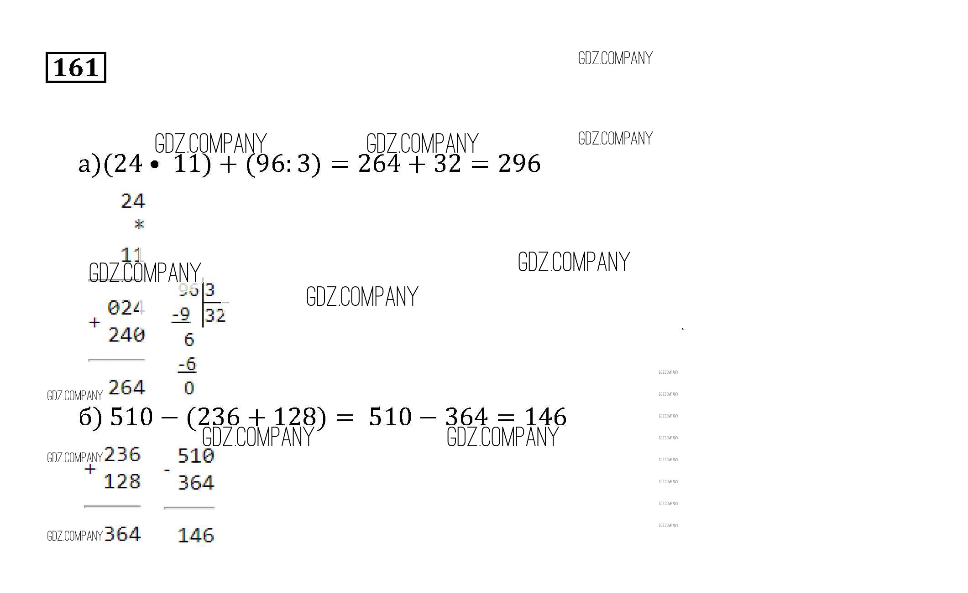Click the final answer 146 in equation б
968x593 pixels.
point(545,417)
